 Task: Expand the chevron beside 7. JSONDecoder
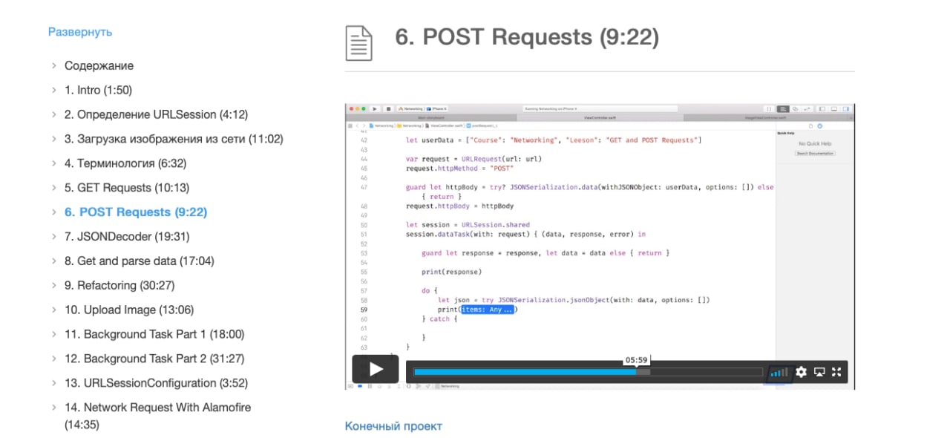54,236
